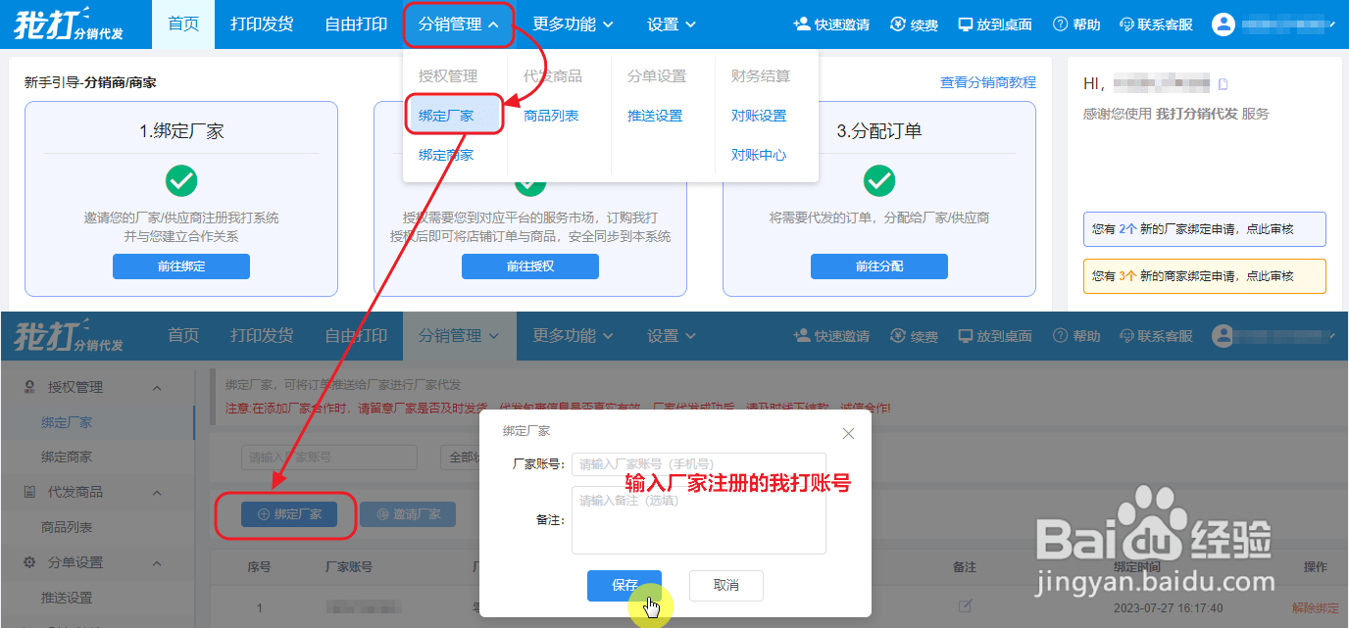Click 放到桌面 in the dimmed lower navbar
The height and width of the screenshot is (628, 1349).
pyautogui.click(x=995, y=336)
